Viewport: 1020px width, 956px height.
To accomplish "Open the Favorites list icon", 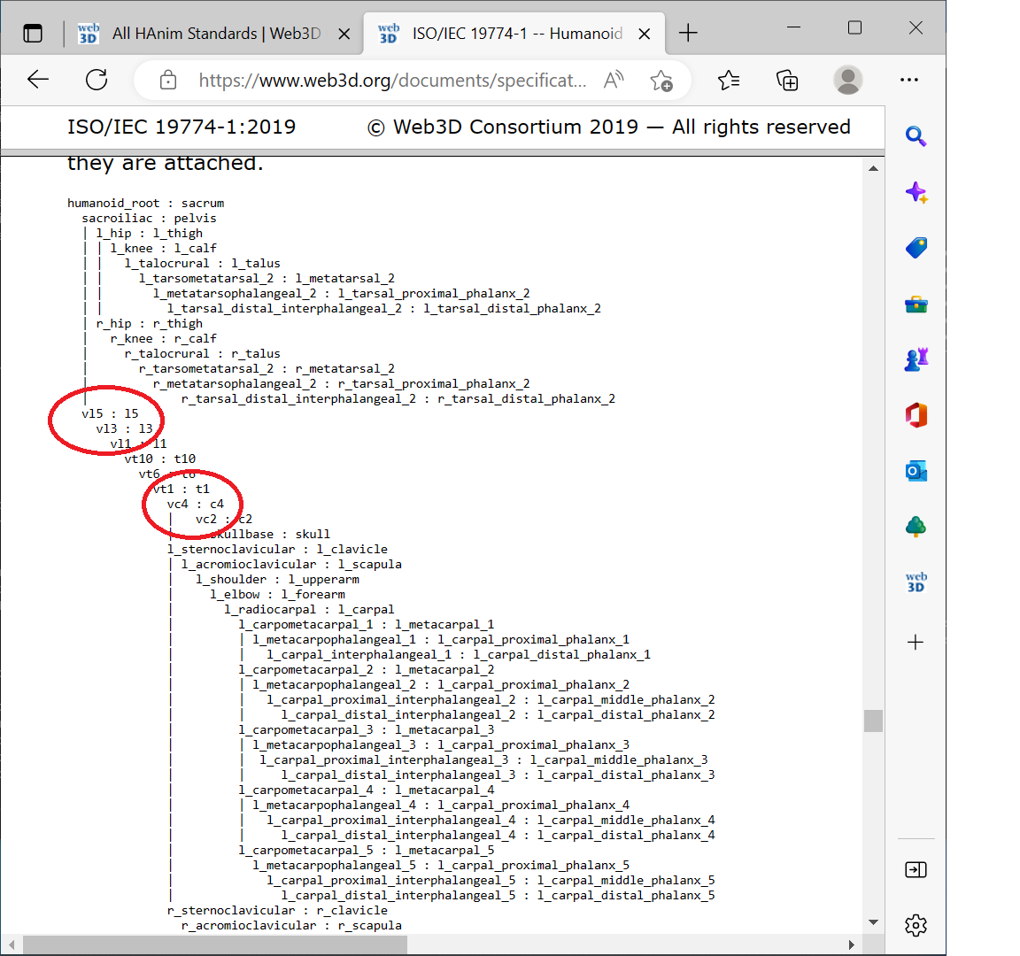I will (729, 81).
